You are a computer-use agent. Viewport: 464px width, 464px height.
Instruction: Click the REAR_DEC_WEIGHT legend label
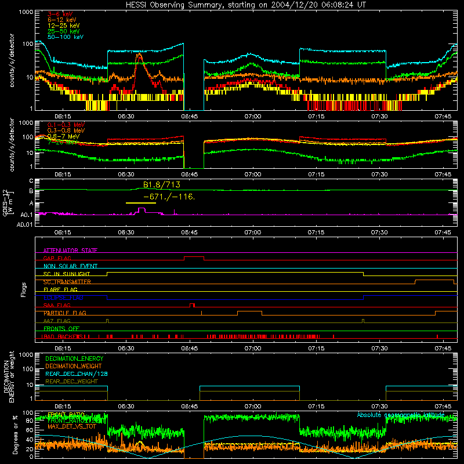click(71, 382)
